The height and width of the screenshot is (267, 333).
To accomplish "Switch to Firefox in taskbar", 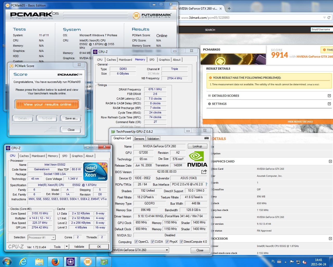I will (55, 262).
